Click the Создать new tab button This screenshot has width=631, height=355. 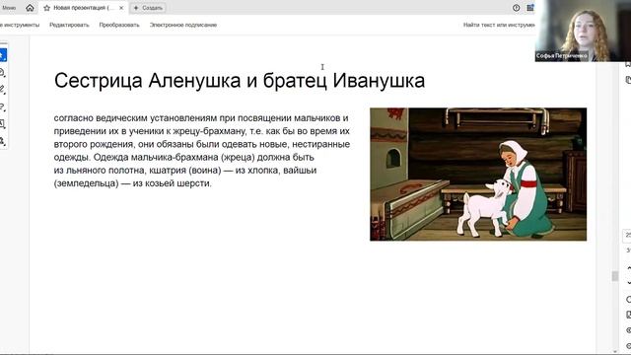coord(148,8)
